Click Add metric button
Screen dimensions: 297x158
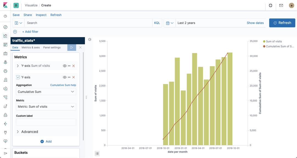click(x=46, y=142)
